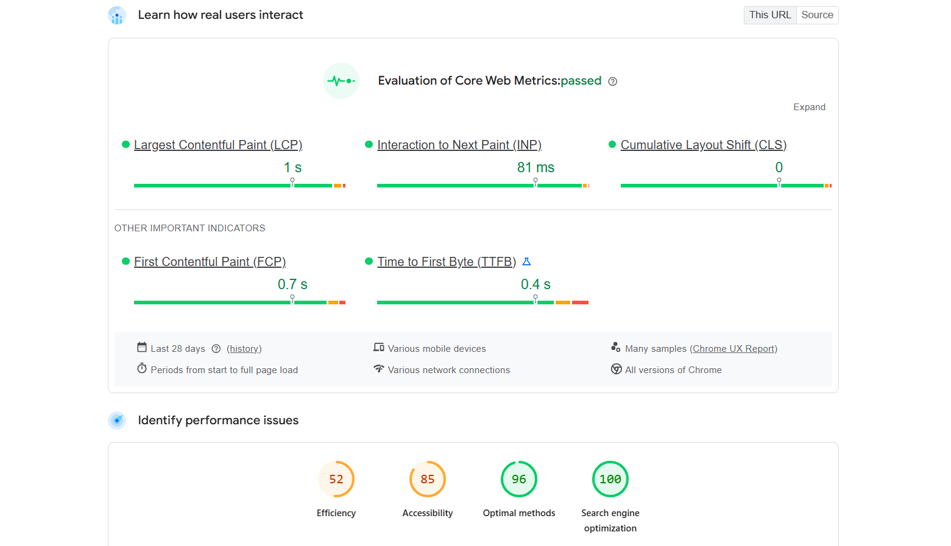Click the Various network connections text
The width and height of the screenshot is (951, 546).
coord(449,370)
